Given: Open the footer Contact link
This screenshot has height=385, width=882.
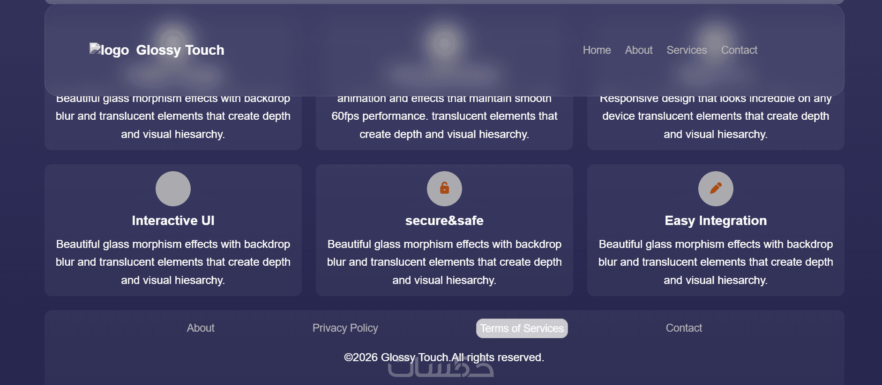Looking at the screenshot, I should (684, 328).
